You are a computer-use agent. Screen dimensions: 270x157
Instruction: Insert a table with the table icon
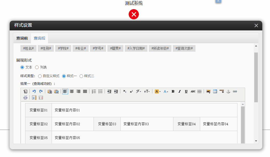click(215, 91)
